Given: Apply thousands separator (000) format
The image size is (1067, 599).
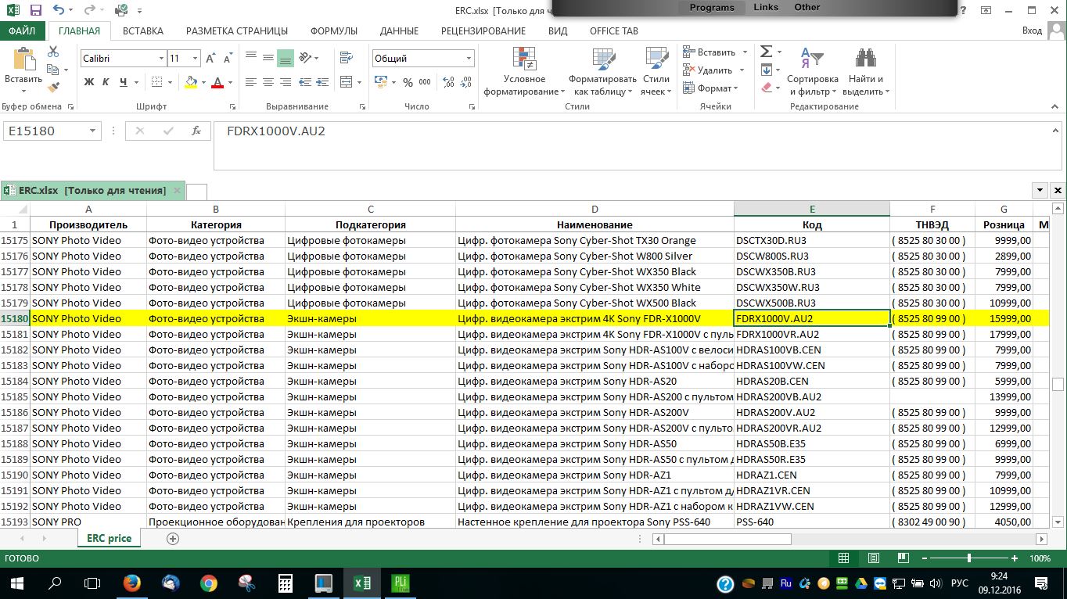Looking at the screenshot, I should pos(425,82).
